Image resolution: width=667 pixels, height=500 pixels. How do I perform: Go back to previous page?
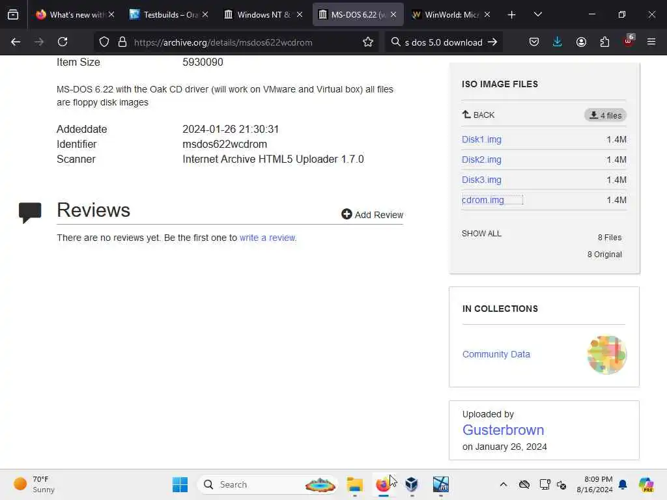[x=16, y=42]
